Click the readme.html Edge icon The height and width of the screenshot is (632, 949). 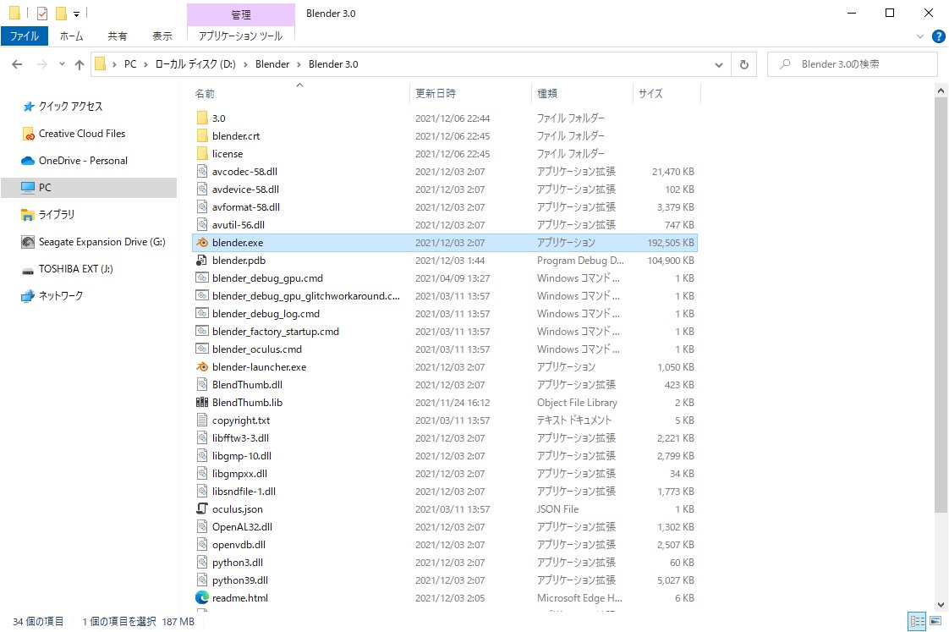[202, 597]
